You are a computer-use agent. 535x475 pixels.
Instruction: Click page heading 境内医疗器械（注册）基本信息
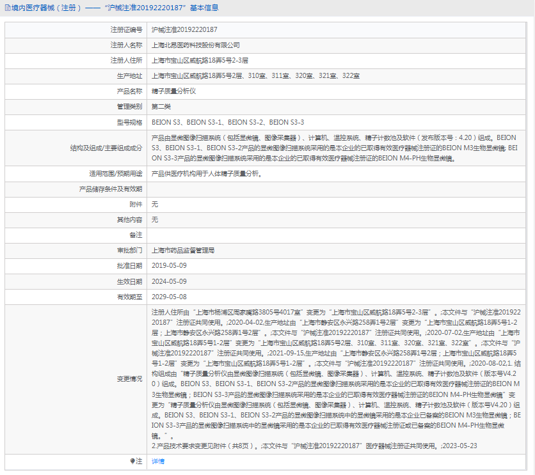(x=115, y=8)
